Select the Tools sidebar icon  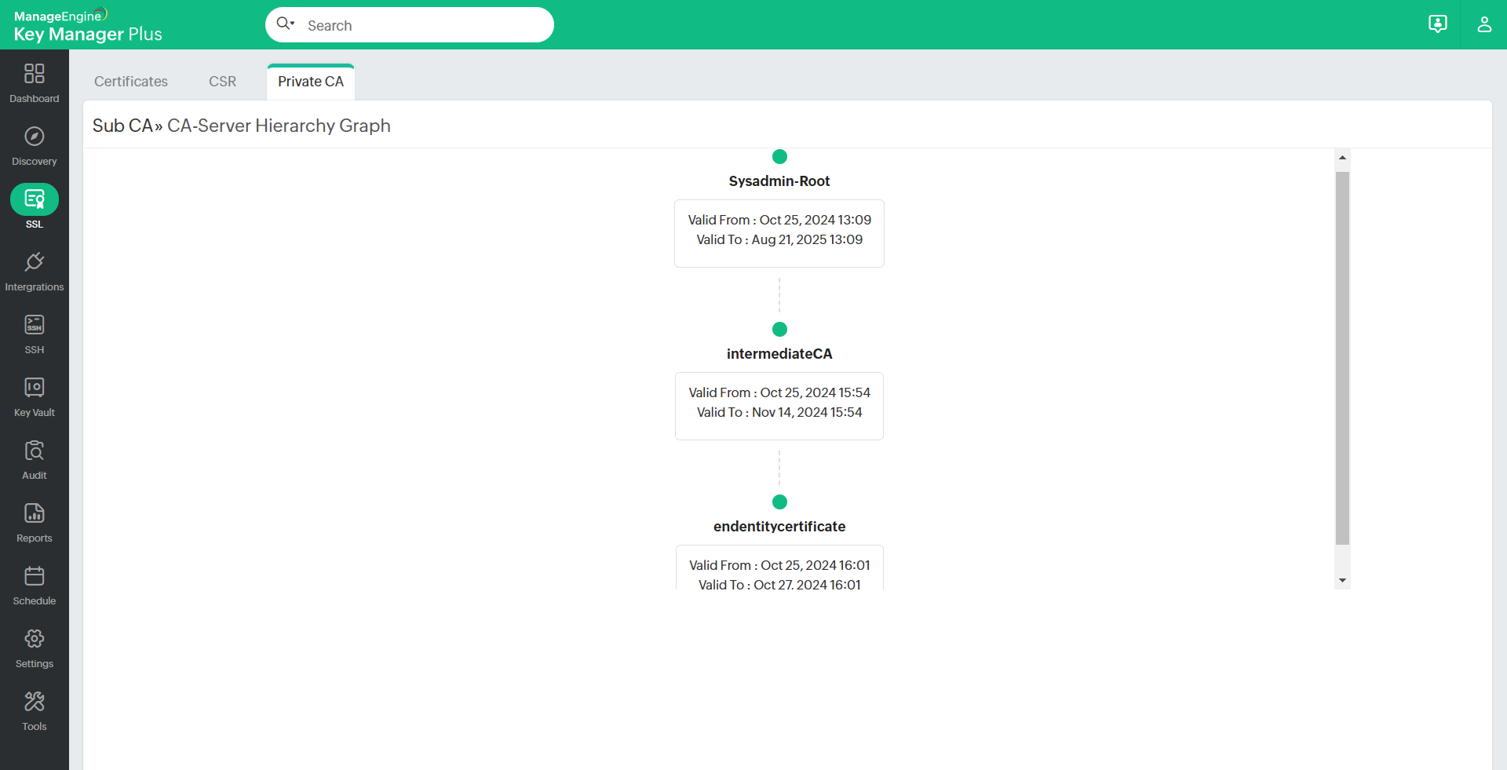pos(34,710)
